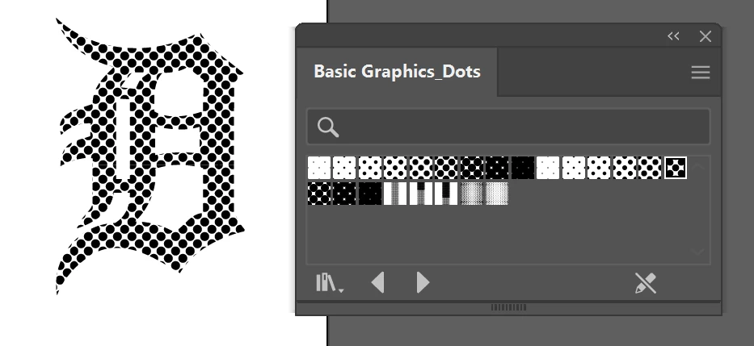Select the last halftone swatch in second row

(498, 194)
